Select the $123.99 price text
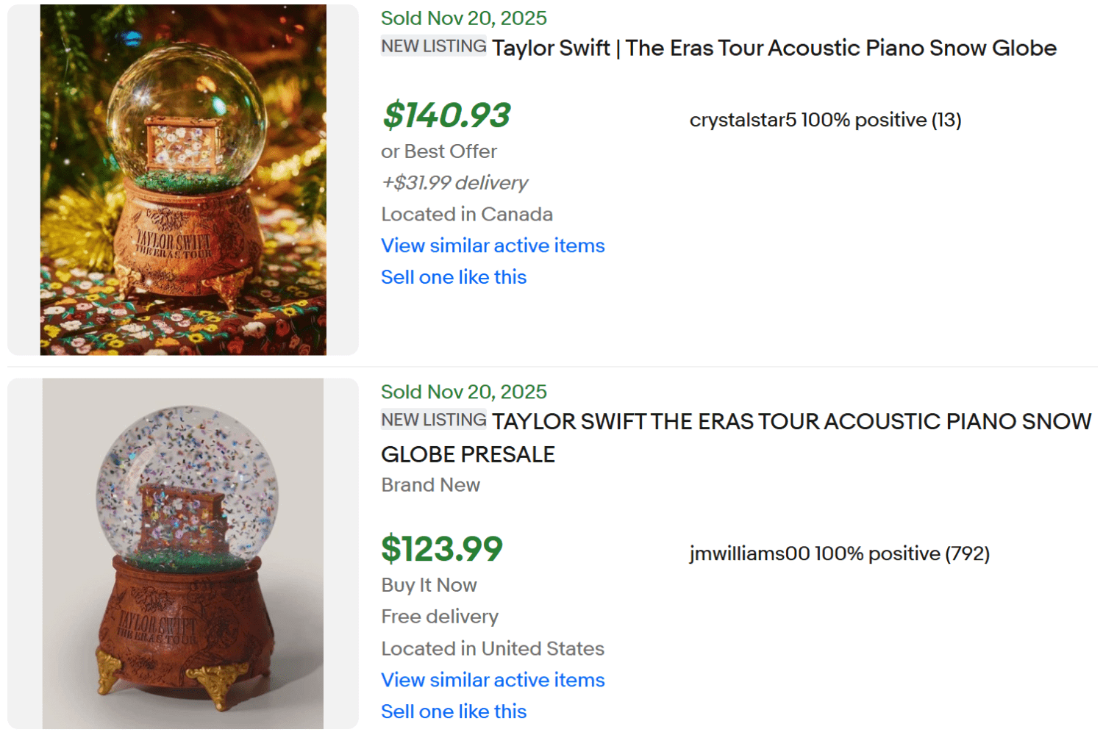 (x=441, y=549)
